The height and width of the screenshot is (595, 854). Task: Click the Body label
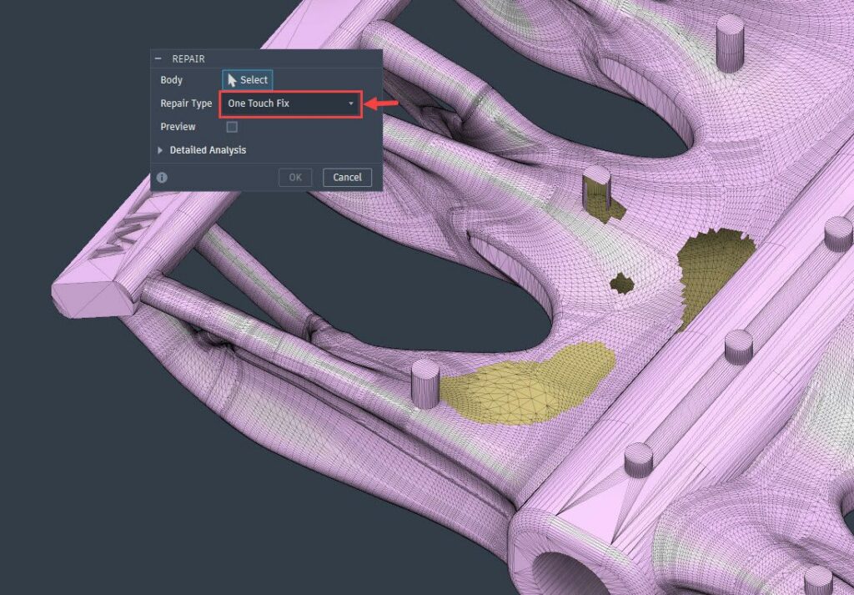pyautogui.click(x=171, y=80)
